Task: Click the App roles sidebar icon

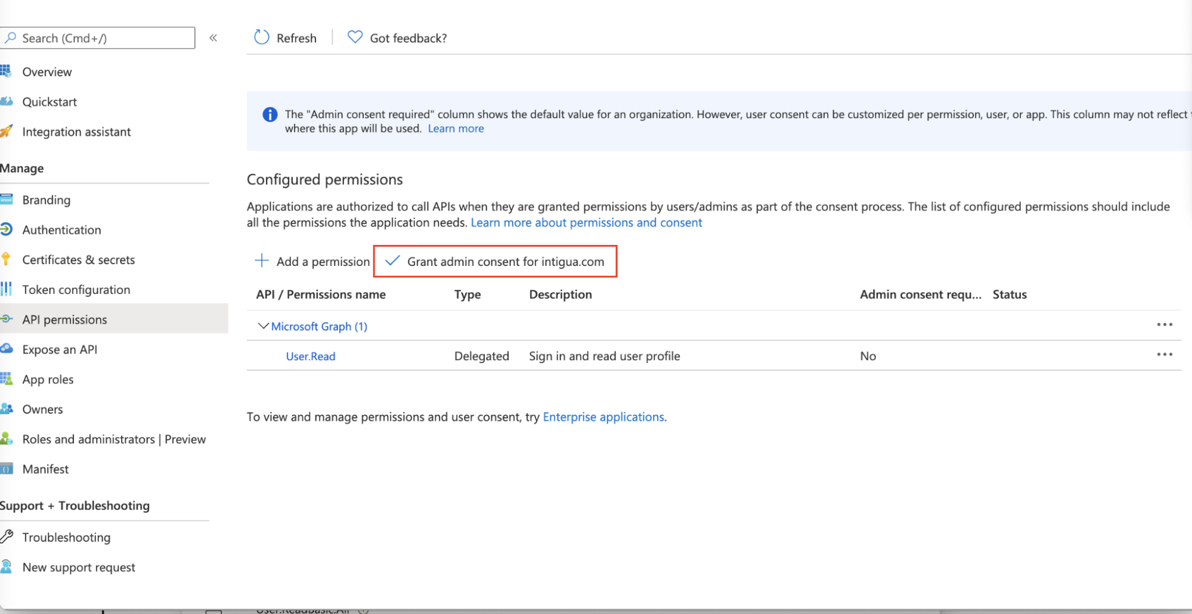Action: 7,379
